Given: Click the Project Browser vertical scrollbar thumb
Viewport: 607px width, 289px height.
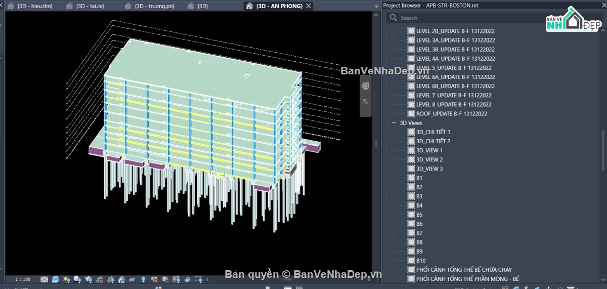Looking at the screenshot, I should [603, 150].
